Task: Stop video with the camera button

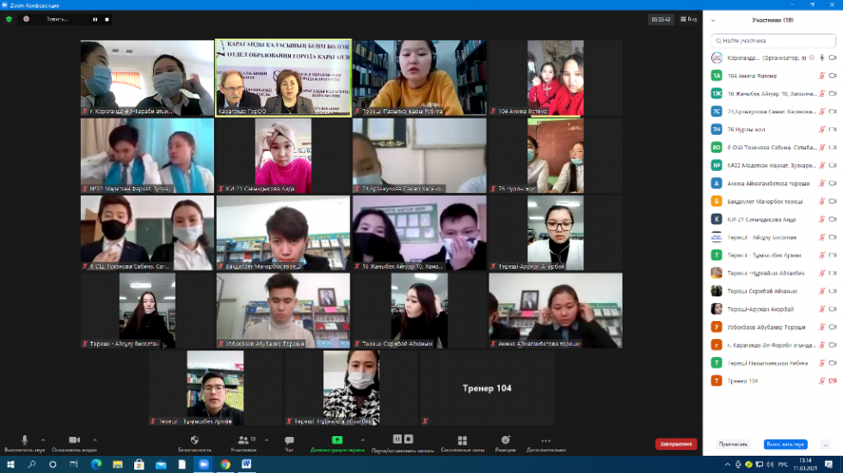Action: point(73,440)
